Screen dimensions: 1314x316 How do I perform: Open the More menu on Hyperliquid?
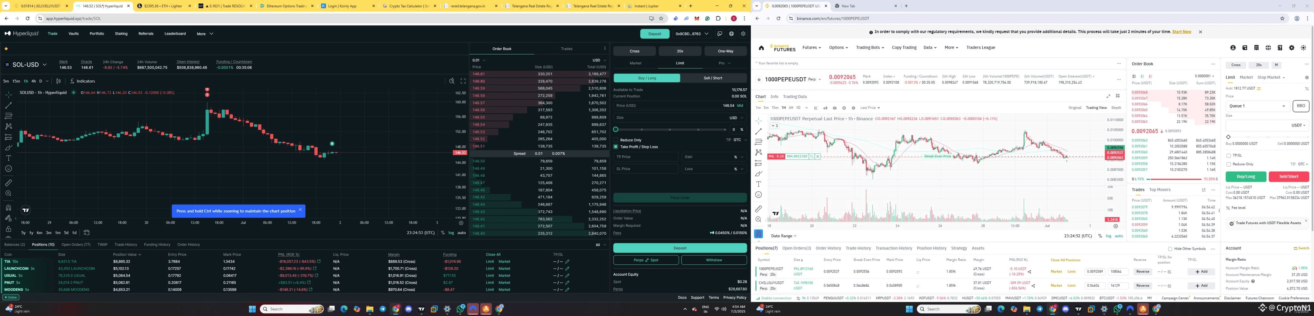[205, 34]
